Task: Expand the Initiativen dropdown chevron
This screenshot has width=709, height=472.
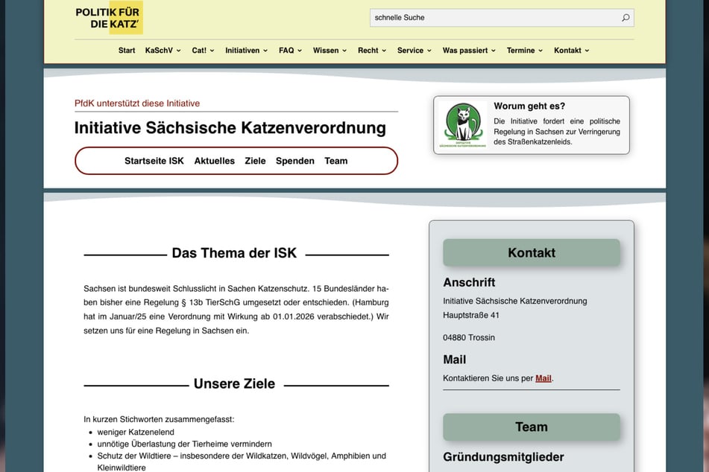Action: coord(265,51)
